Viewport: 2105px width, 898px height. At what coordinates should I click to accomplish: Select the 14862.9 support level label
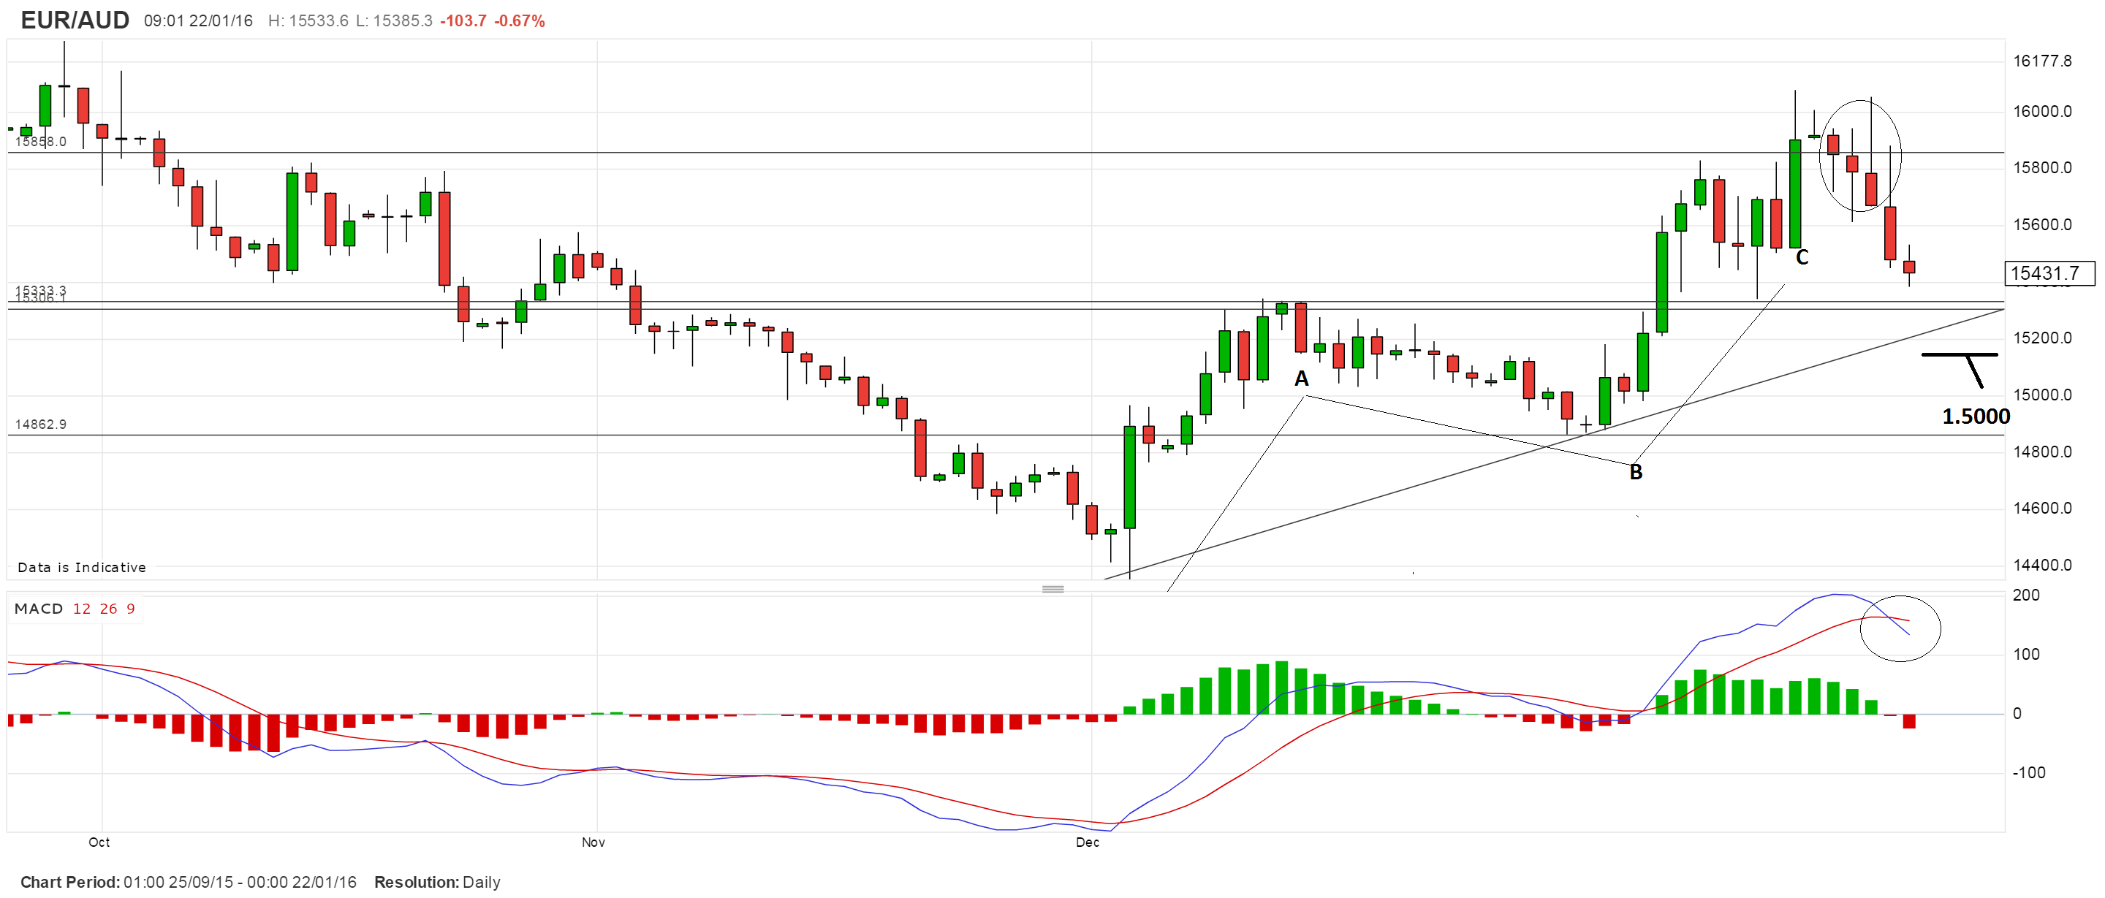tap(41, 424)
